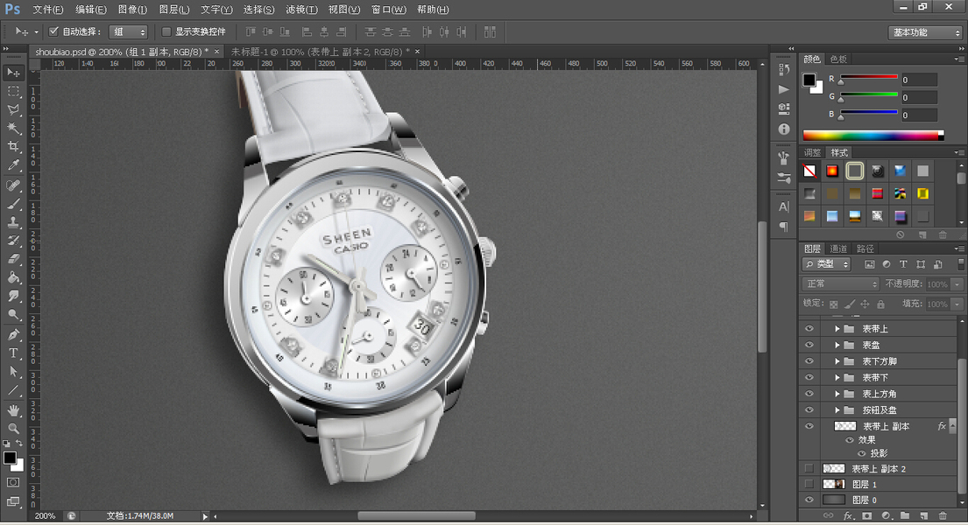968x525 pixels.
Task: Select the Healing Brush tool
Action: point(13,185)
